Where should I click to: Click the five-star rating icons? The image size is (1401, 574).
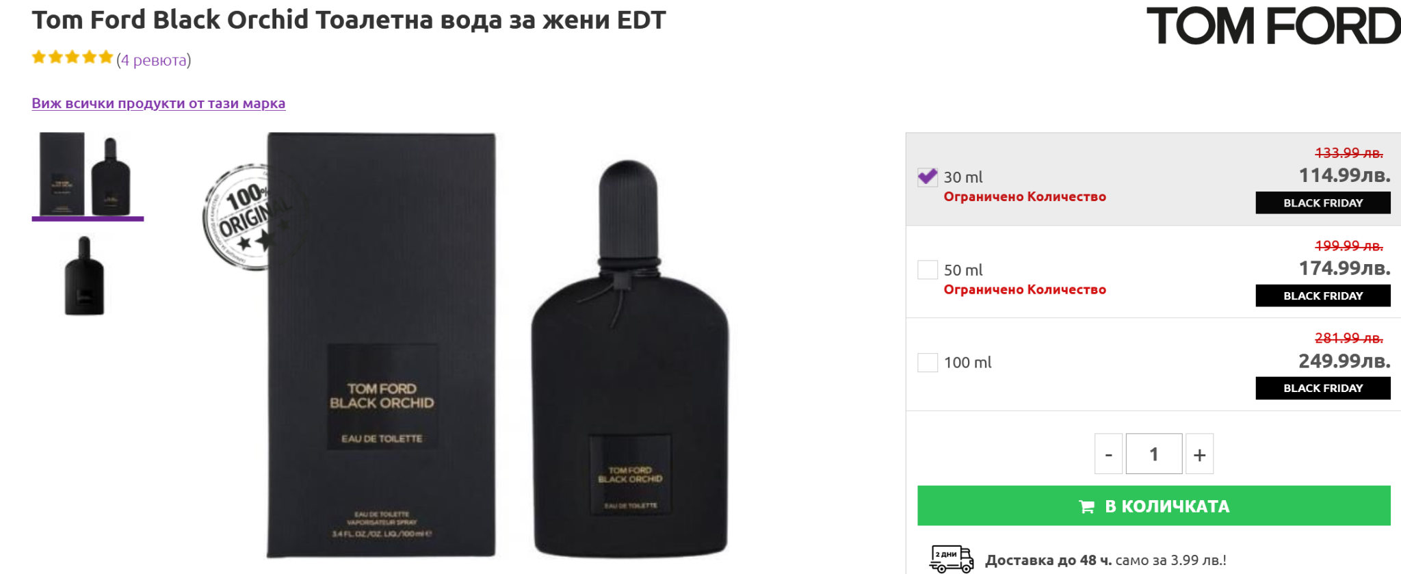click(72, 57)
